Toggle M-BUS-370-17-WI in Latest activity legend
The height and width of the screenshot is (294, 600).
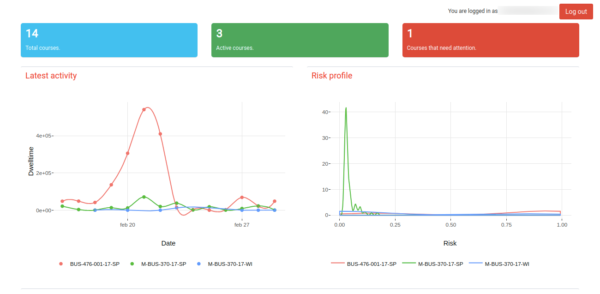225,264
